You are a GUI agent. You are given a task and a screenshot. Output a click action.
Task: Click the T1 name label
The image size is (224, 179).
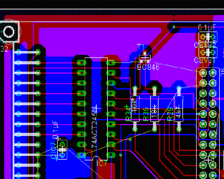[141, 47]
